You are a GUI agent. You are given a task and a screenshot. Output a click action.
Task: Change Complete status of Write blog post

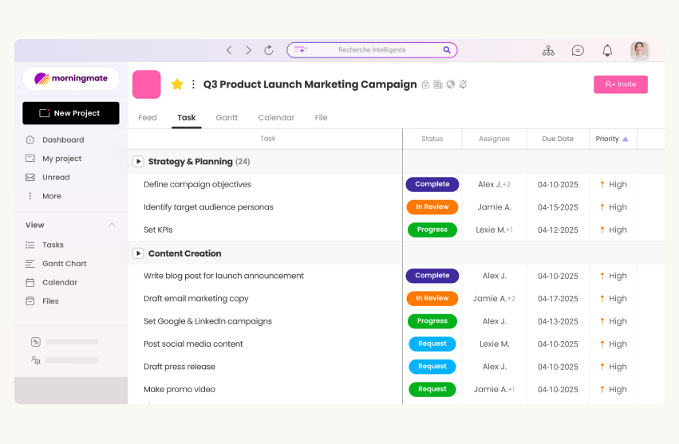click(432, 276)
